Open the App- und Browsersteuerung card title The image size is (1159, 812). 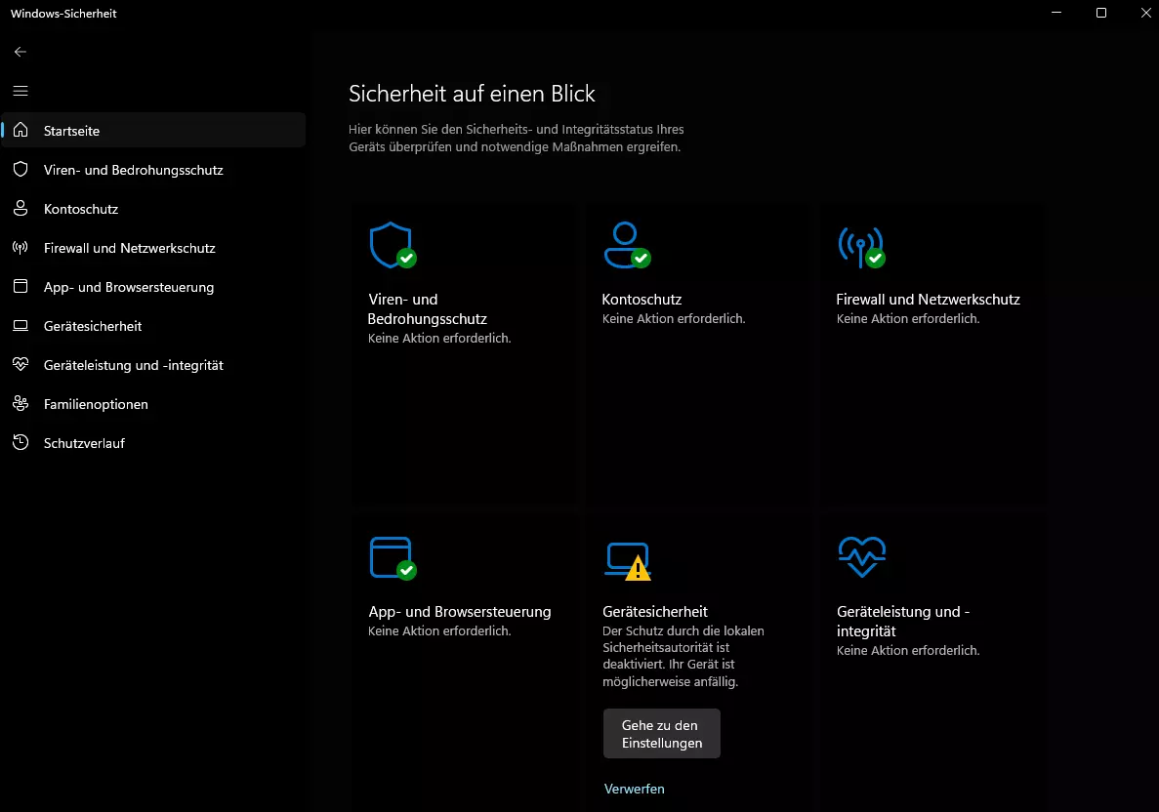460,612
